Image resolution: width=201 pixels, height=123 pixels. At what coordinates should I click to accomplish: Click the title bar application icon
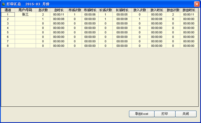3,4
